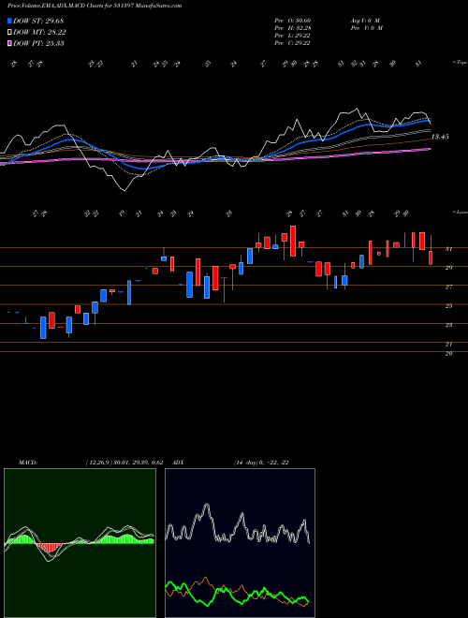This screenshot has height=618, width=468.
Task: Click the 'Pre C: 29.22' value
Action: pyautogui.click(x=293, y=43)
